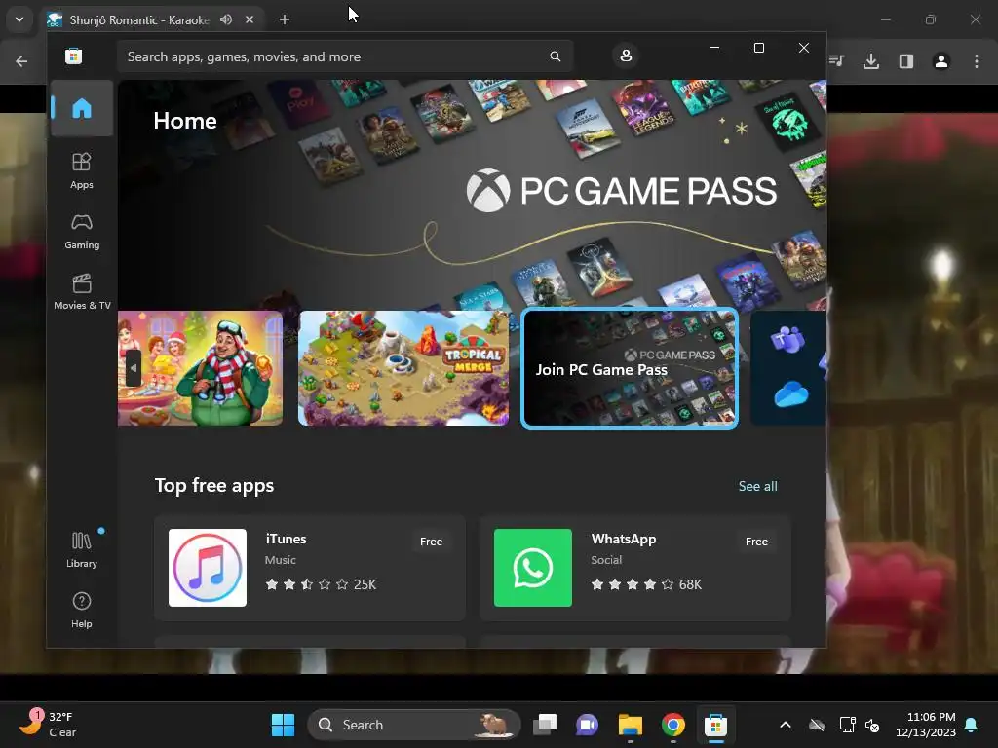998x748 pixels.
Task: Click the iTunes app title text
Action: click(x=286, y=539)
